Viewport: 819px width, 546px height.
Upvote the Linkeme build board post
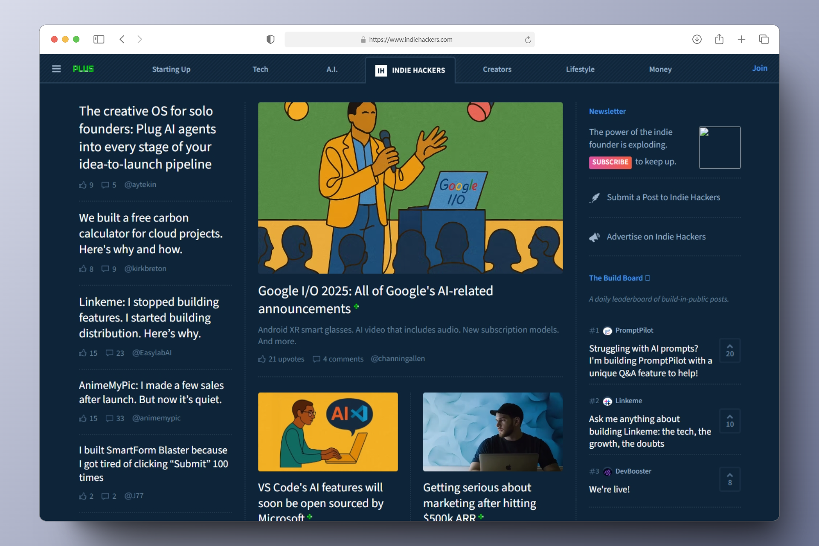click(x=730, y=421)
